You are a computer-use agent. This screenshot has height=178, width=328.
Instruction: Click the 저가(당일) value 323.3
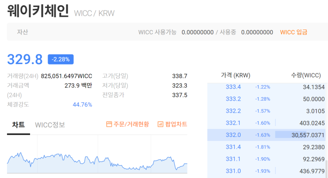click(x=180, y=85)
